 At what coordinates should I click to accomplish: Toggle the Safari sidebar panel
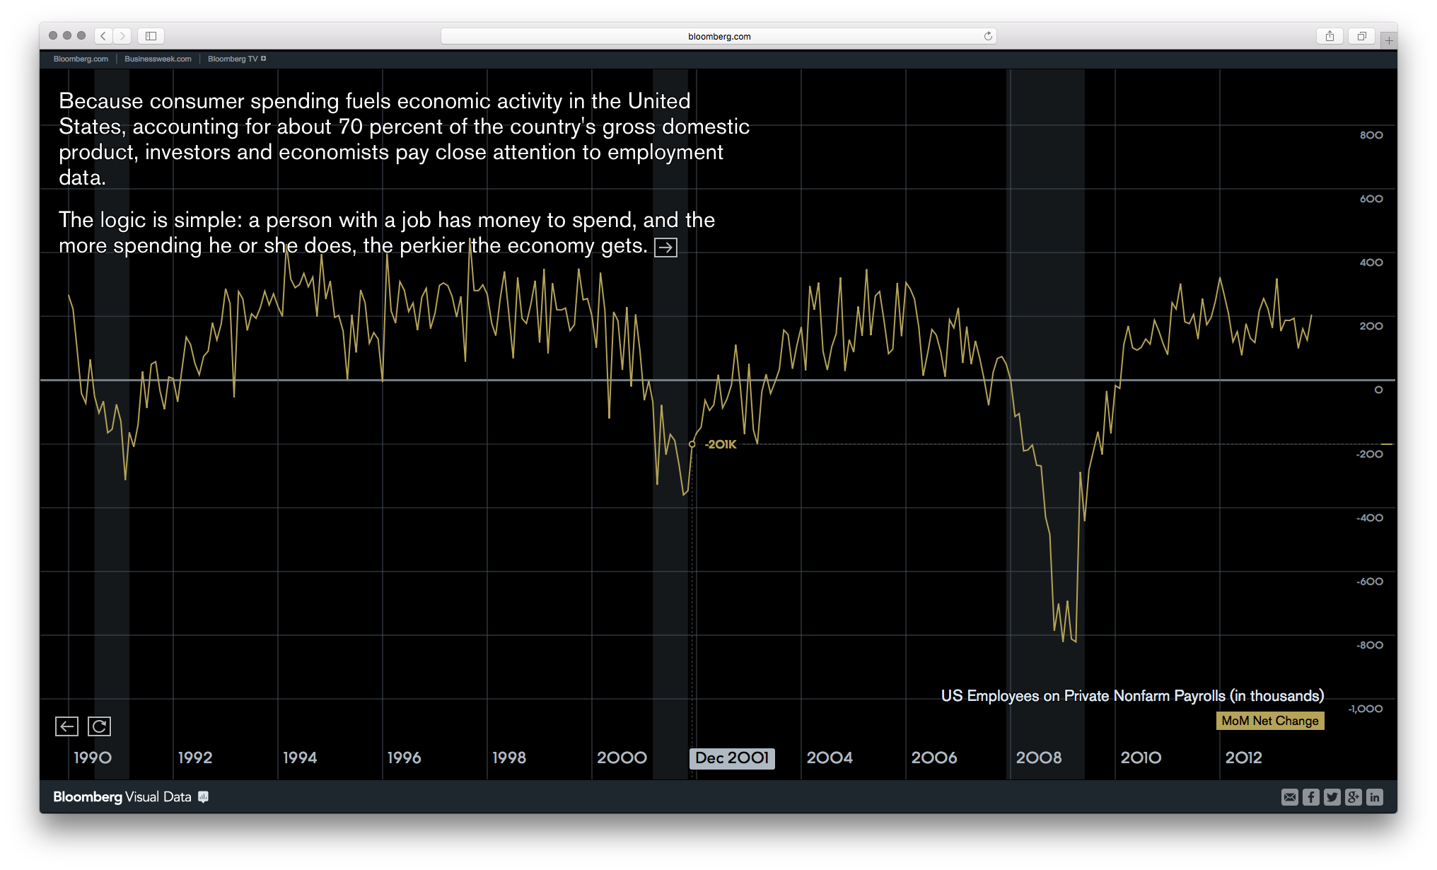pos(150,35)
